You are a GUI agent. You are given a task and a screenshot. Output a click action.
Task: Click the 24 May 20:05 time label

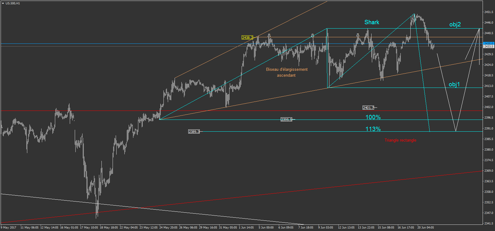click(x=168, y=228)
